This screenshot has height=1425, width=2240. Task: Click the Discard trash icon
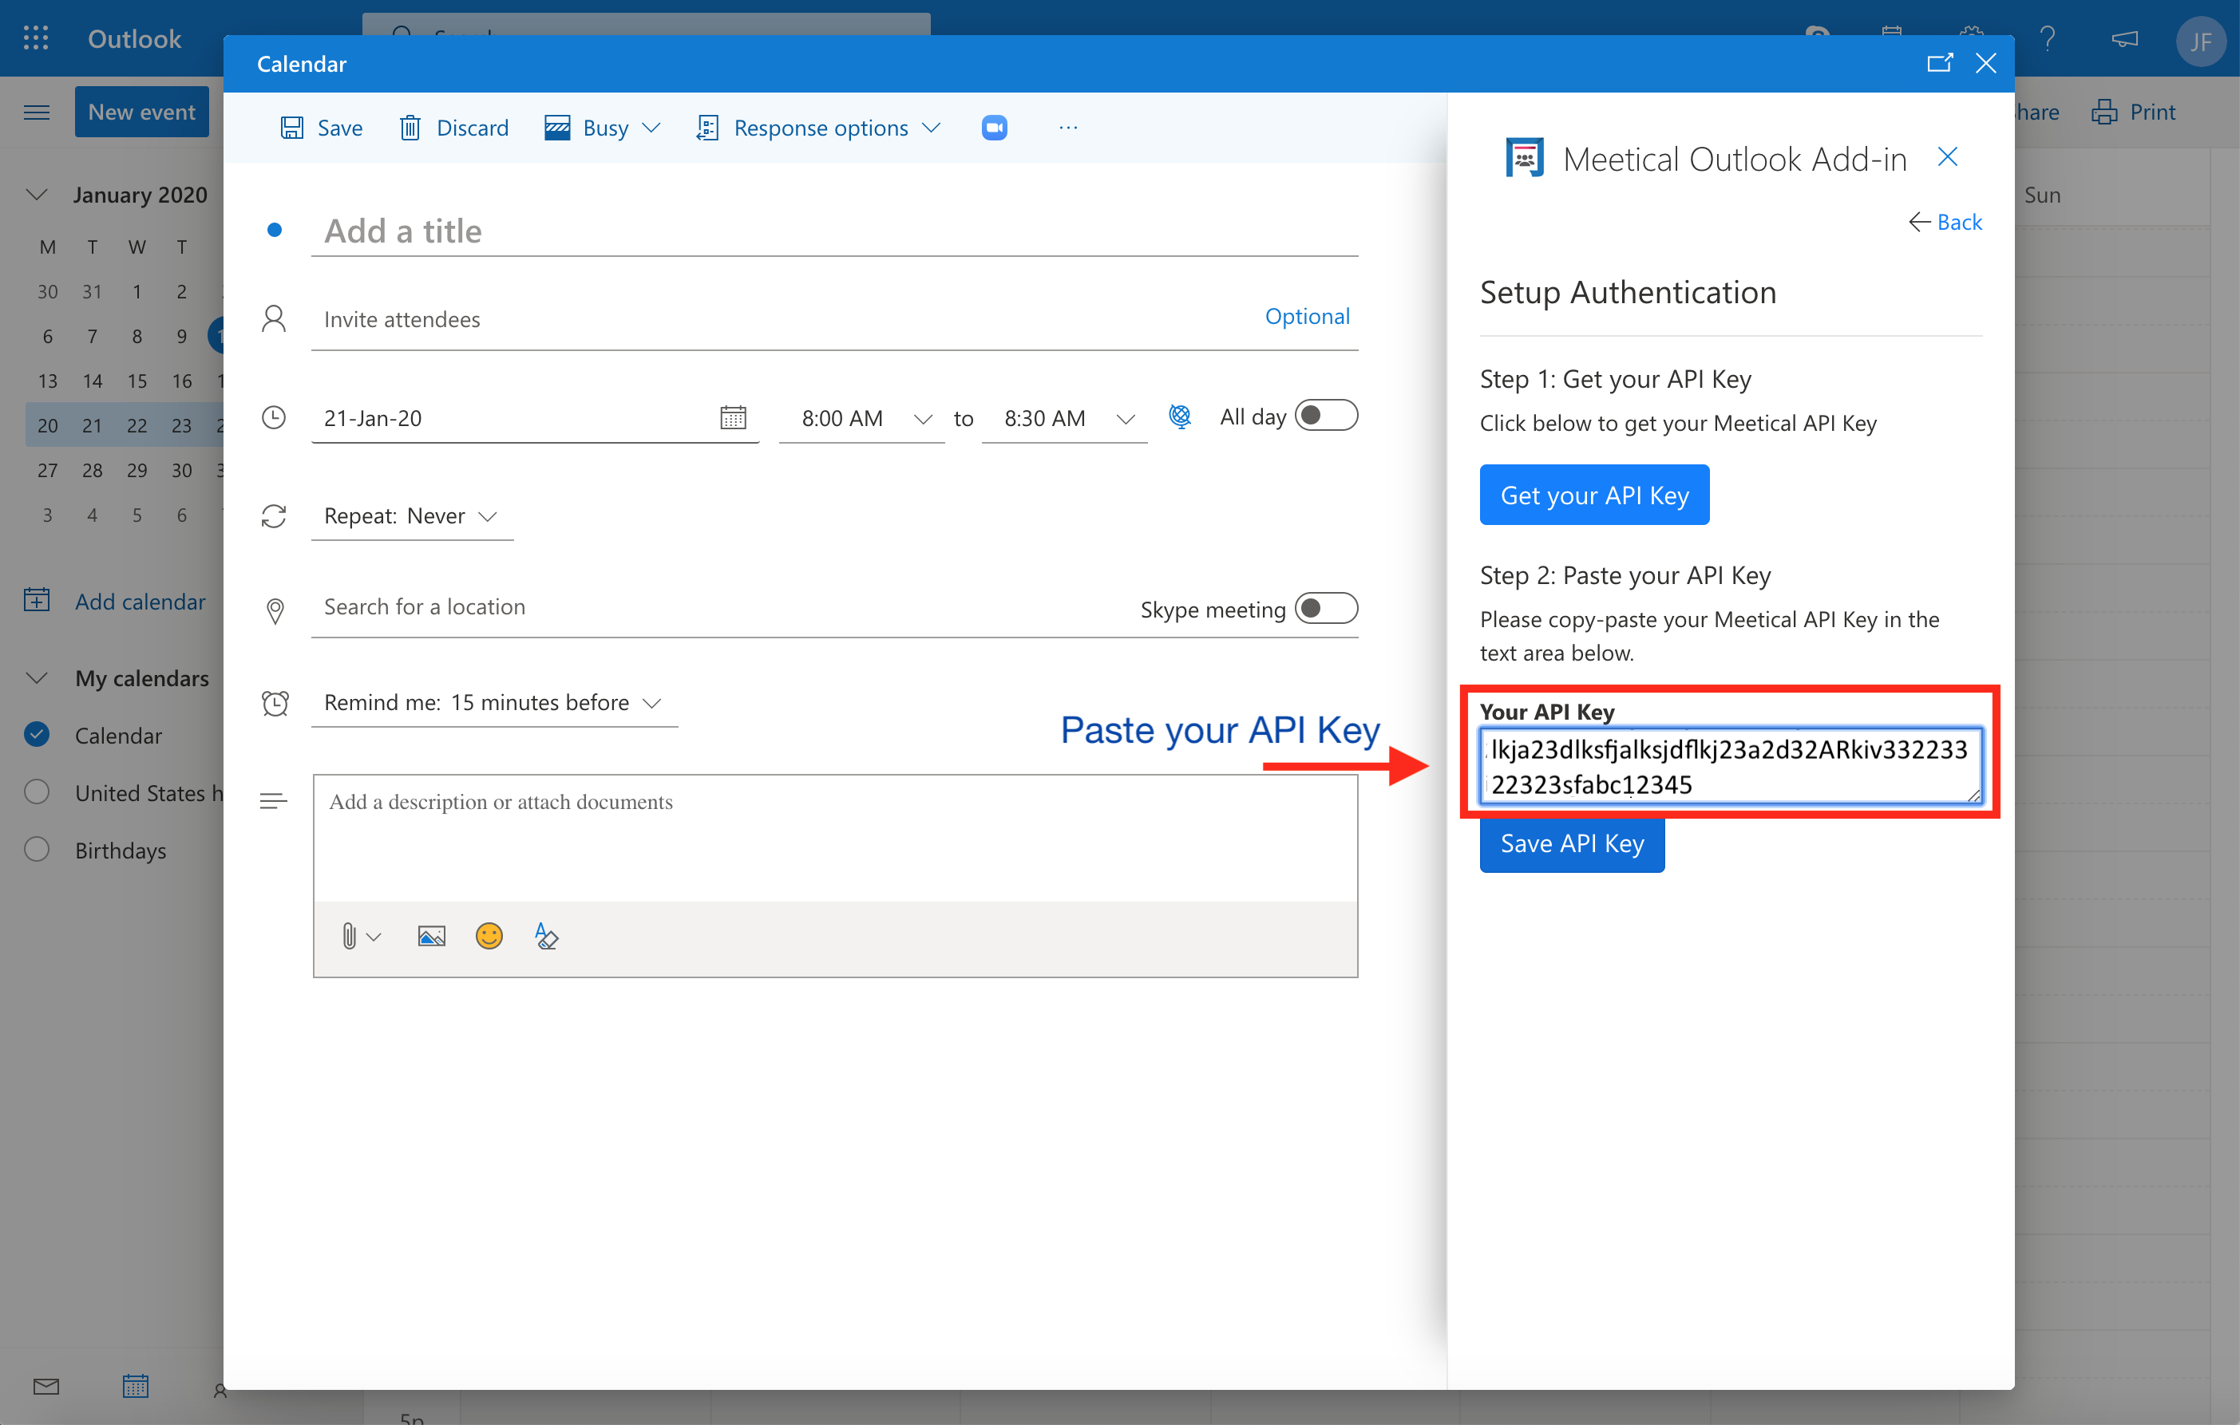(410, 128)
